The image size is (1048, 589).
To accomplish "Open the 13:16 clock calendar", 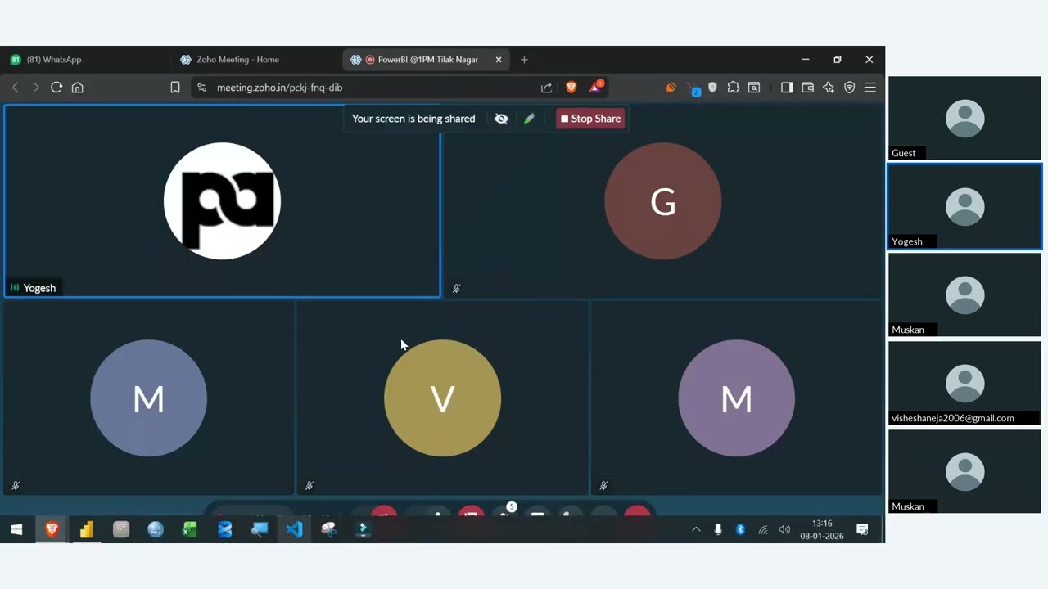I will (x=822, y=530).
